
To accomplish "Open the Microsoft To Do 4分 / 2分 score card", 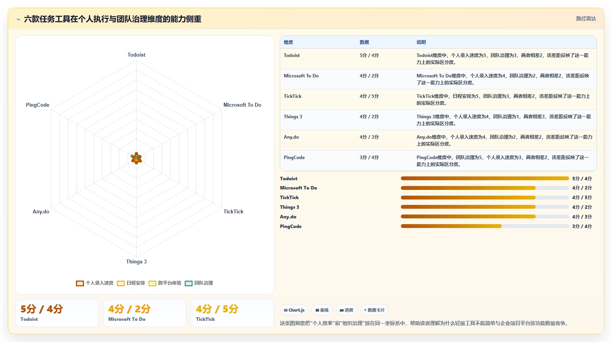I will (145, 313).
